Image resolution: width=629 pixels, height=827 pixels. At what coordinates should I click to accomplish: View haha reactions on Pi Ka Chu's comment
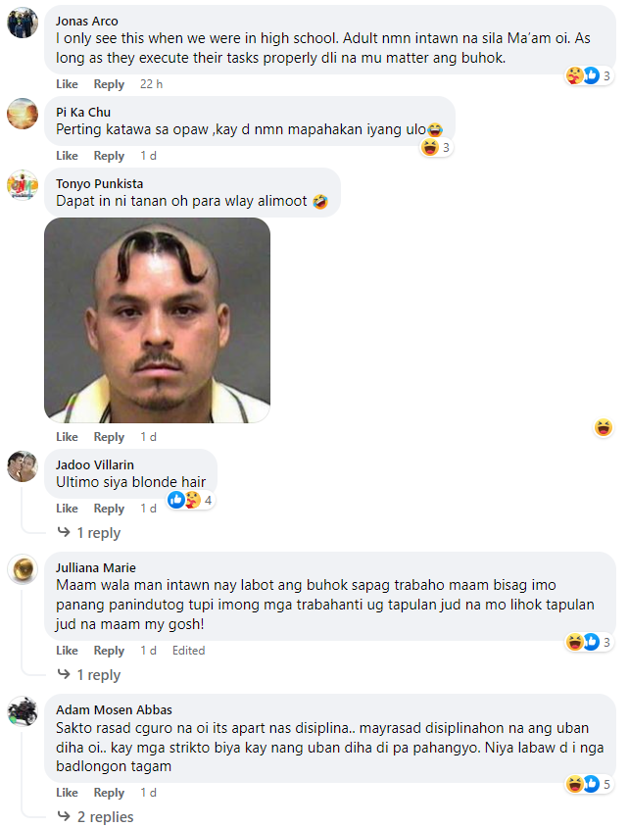[437, 148]
